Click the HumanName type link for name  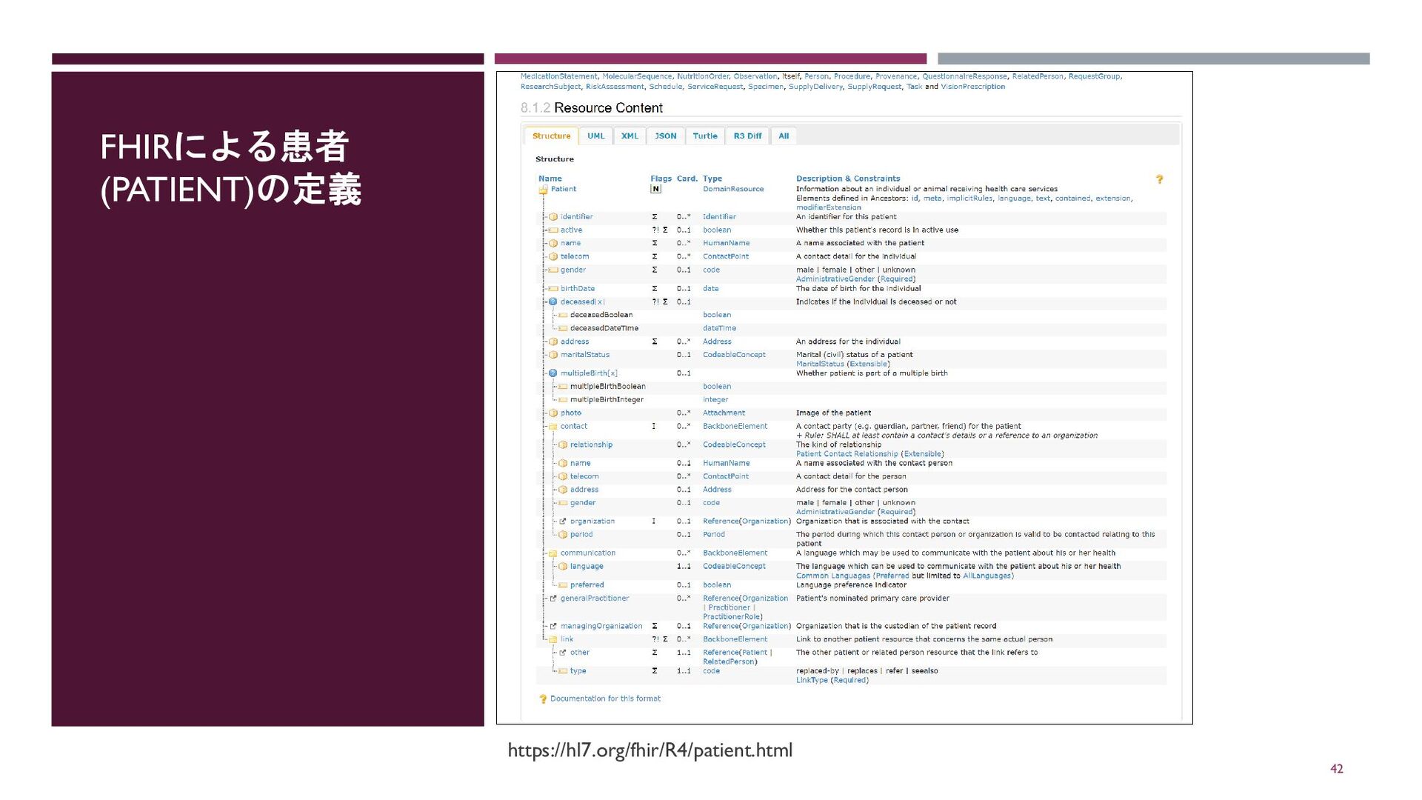[x=726, y=244]
